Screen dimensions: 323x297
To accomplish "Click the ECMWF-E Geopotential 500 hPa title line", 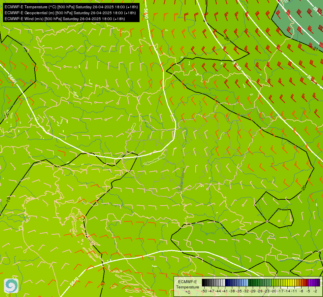I will 70,13.
